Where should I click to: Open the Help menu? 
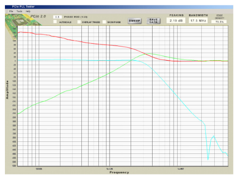tap(28, 11)
